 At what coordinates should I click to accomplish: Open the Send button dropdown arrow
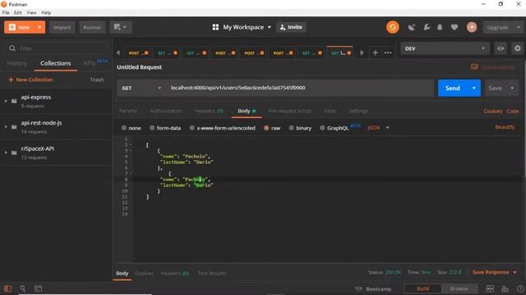pyautogui.click(x=474, y=88)
